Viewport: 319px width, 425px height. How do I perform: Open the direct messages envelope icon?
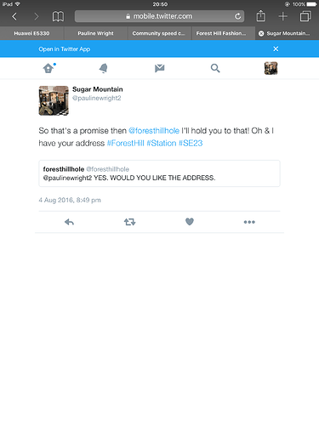[160, 68]
